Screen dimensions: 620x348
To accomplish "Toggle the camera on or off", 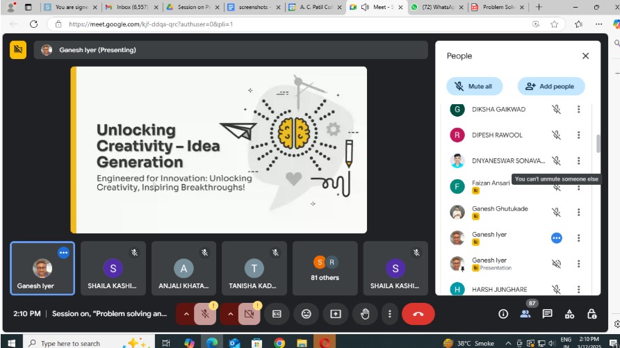I will click(x=250, y=314).
